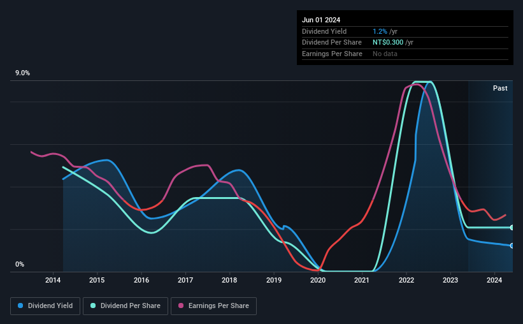Click the pink Earnings Per Share legend dot
Viewport: 523px width, 324px height.
[x=181, y=306]
